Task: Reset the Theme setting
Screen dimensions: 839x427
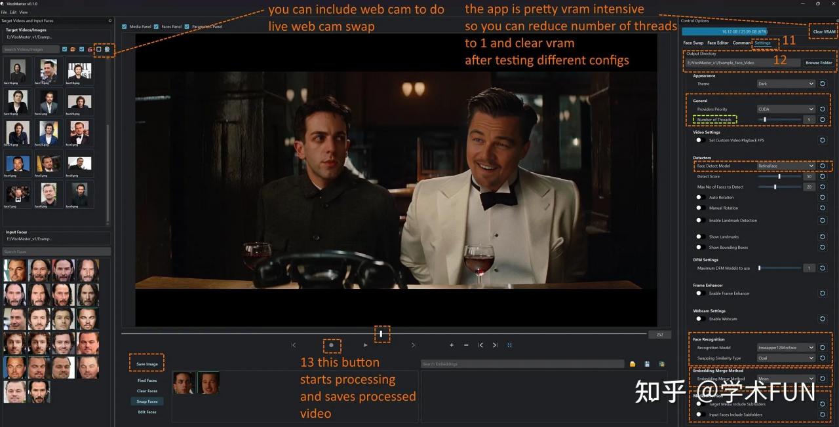Action: click(822, 84)
